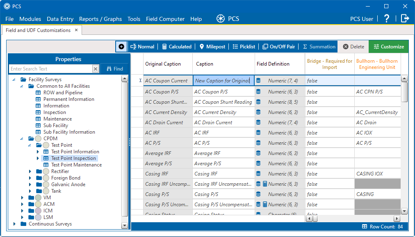
Task: Select Sub Facility Information tree item
Action: pyautogui.click(x=69, y=132)
